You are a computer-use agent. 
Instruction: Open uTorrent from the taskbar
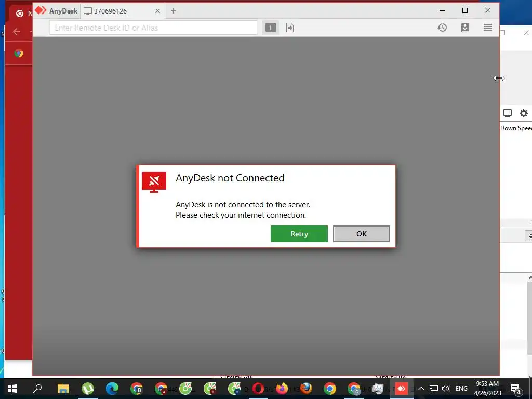point(88,389)
